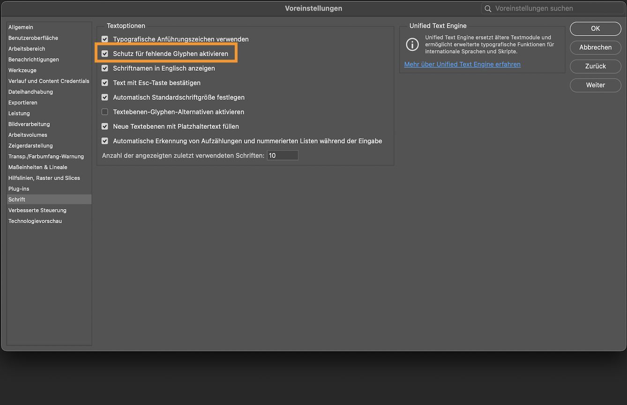Select Plug-ins in the sidebar
This screenshot has height=405, width=627.
[49, 189]
